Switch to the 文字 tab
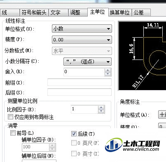Image resolution: width=166 pixels, height=162 pixels. (x=58, y=13)
